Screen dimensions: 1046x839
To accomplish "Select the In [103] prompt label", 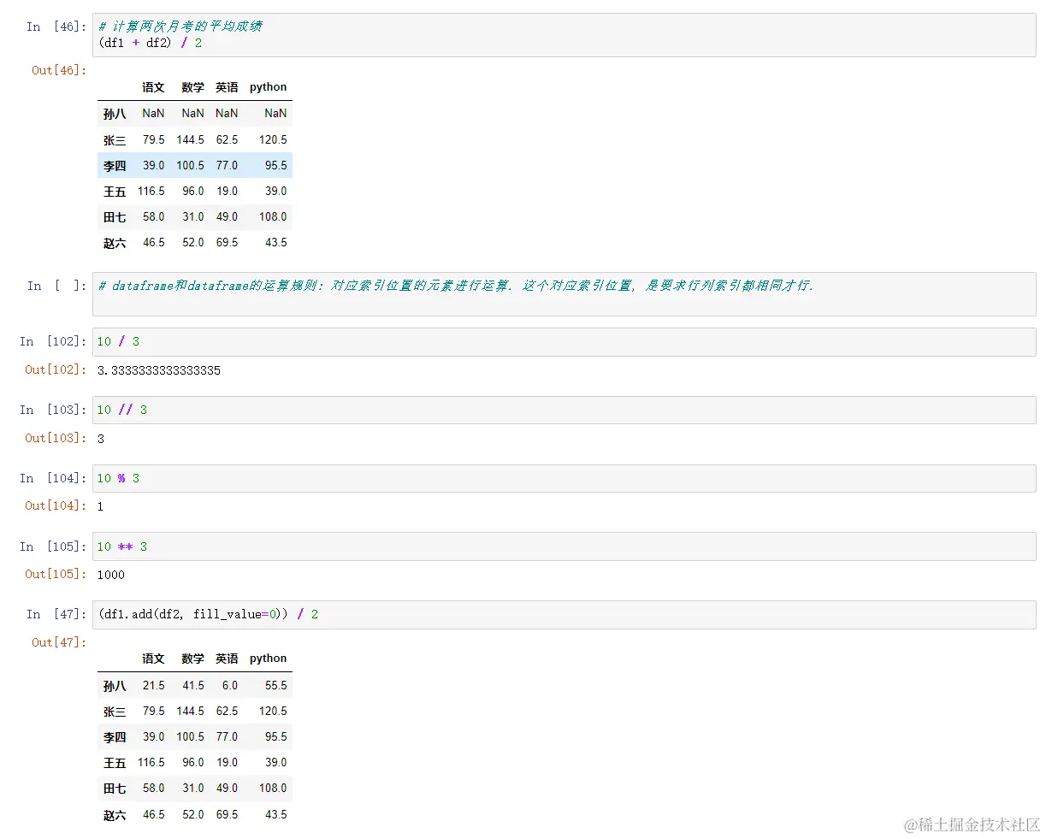I will tap(53, 410).
